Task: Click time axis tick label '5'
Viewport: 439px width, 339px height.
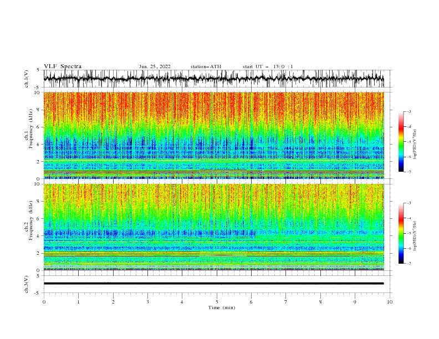Action: point(217,302)
